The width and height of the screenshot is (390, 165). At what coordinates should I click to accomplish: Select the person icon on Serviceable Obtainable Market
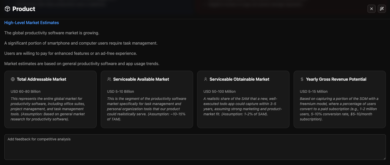[205, 79]
